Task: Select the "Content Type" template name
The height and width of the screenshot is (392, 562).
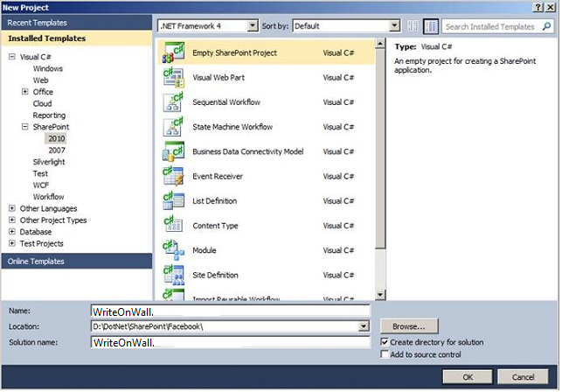Action: coord(215,226)
